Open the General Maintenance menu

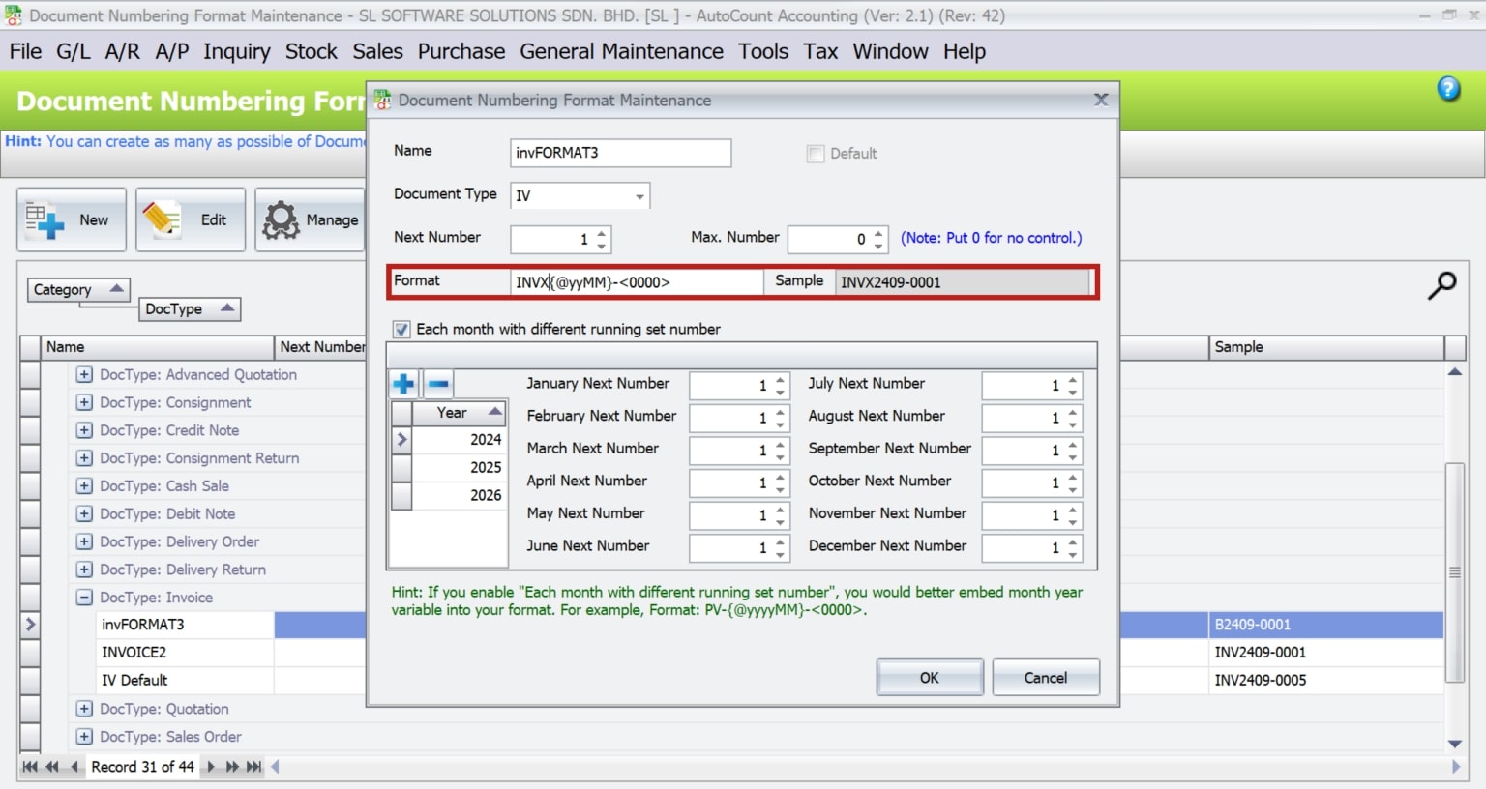pos(621,51)
